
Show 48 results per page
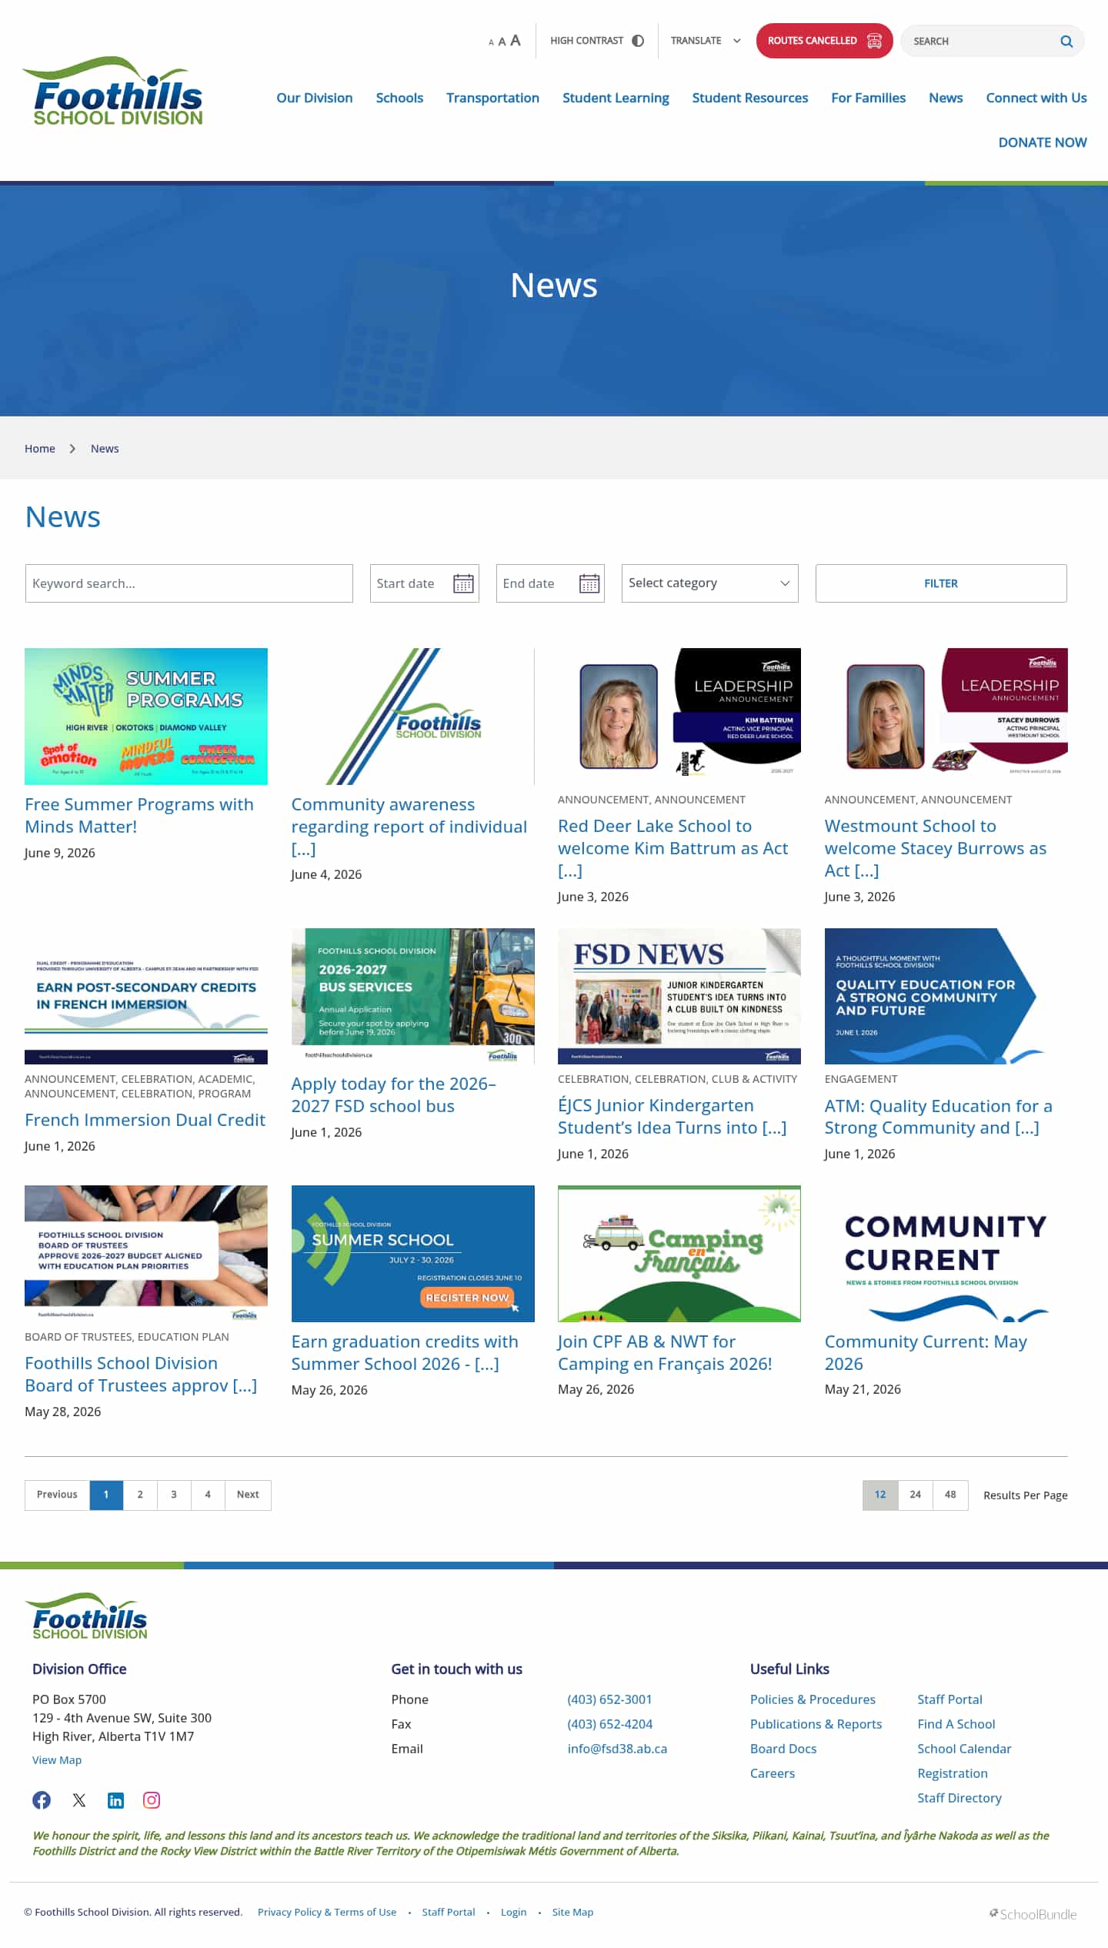[951, 1495]
